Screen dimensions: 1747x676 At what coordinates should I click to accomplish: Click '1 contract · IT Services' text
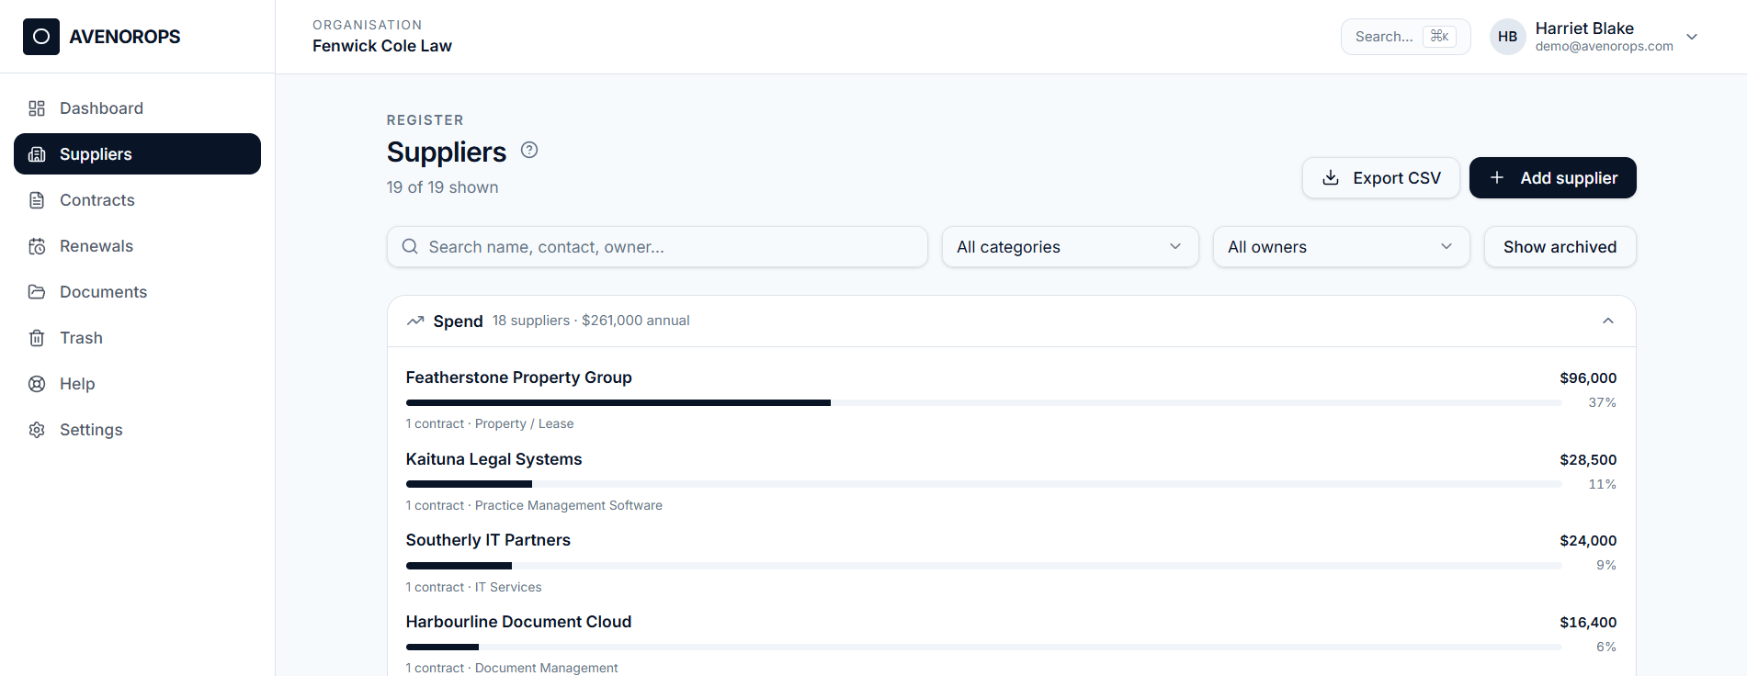474,587
